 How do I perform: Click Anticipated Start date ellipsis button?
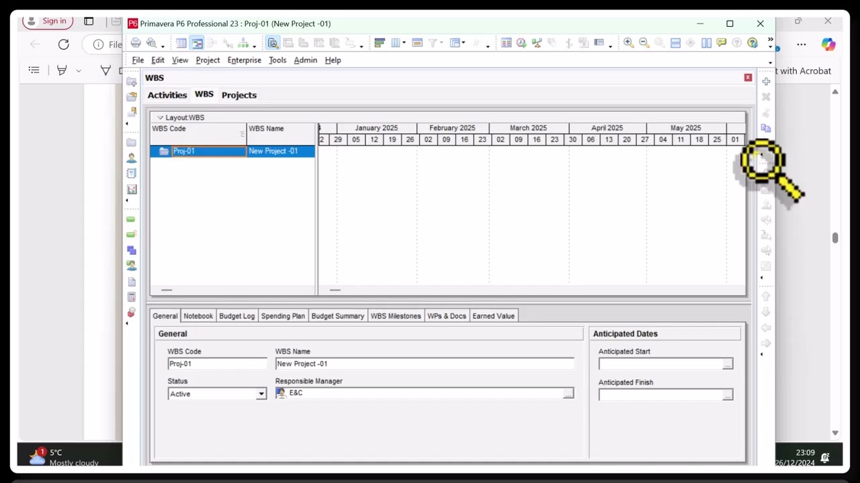pyautogui.click(x=728, y=364)
